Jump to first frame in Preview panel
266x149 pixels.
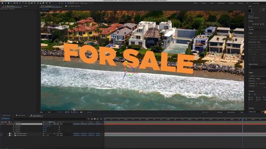(253, 24)
